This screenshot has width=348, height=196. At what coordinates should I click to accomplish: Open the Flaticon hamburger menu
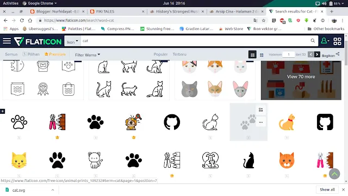(7, 41)
